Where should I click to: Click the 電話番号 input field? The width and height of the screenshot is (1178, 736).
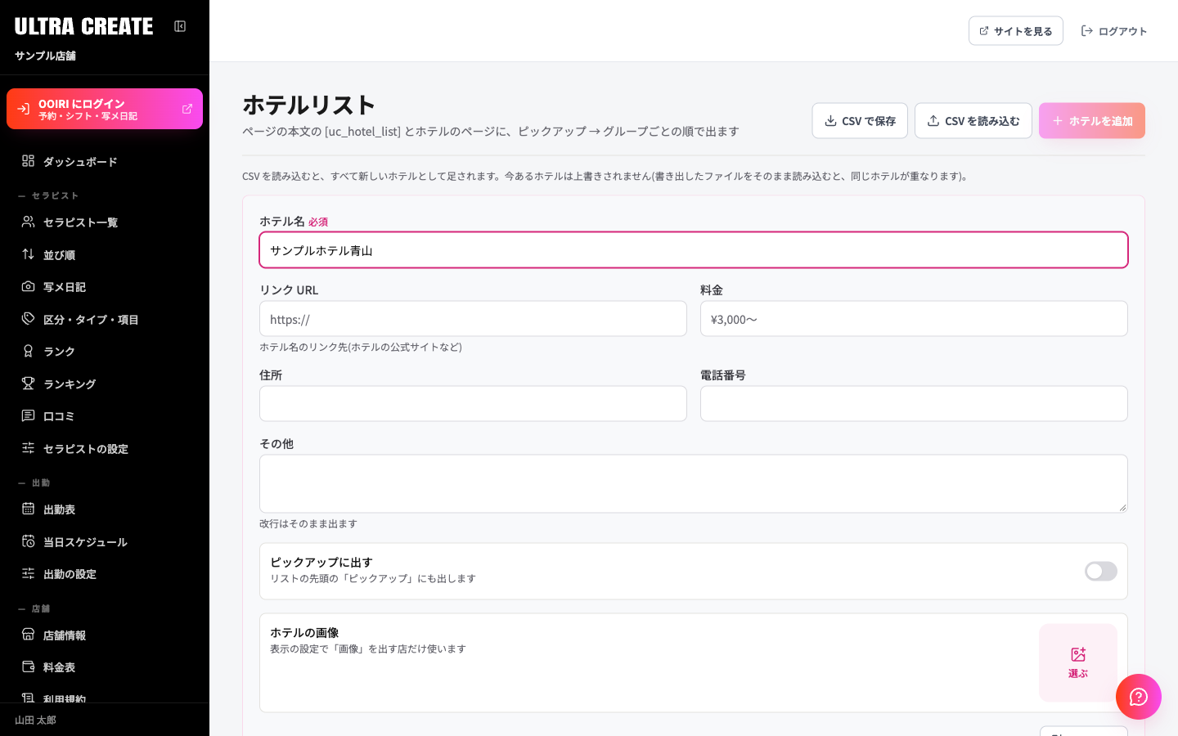914,404
